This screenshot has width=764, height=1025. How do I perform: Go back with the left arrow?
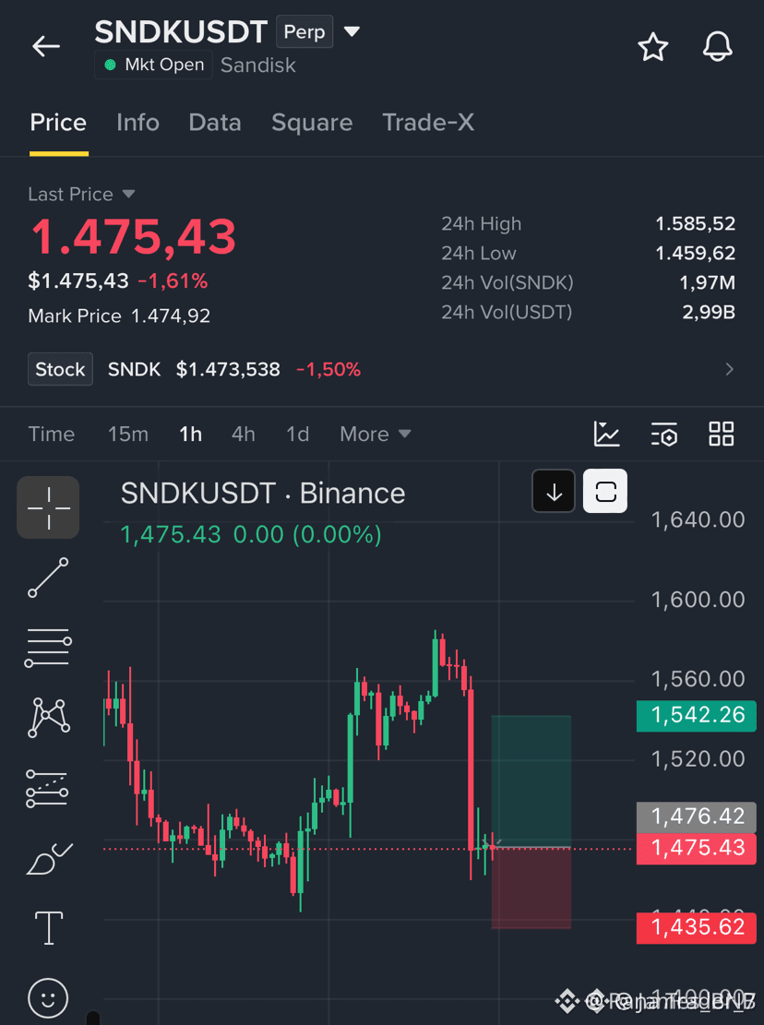[46, 46]
